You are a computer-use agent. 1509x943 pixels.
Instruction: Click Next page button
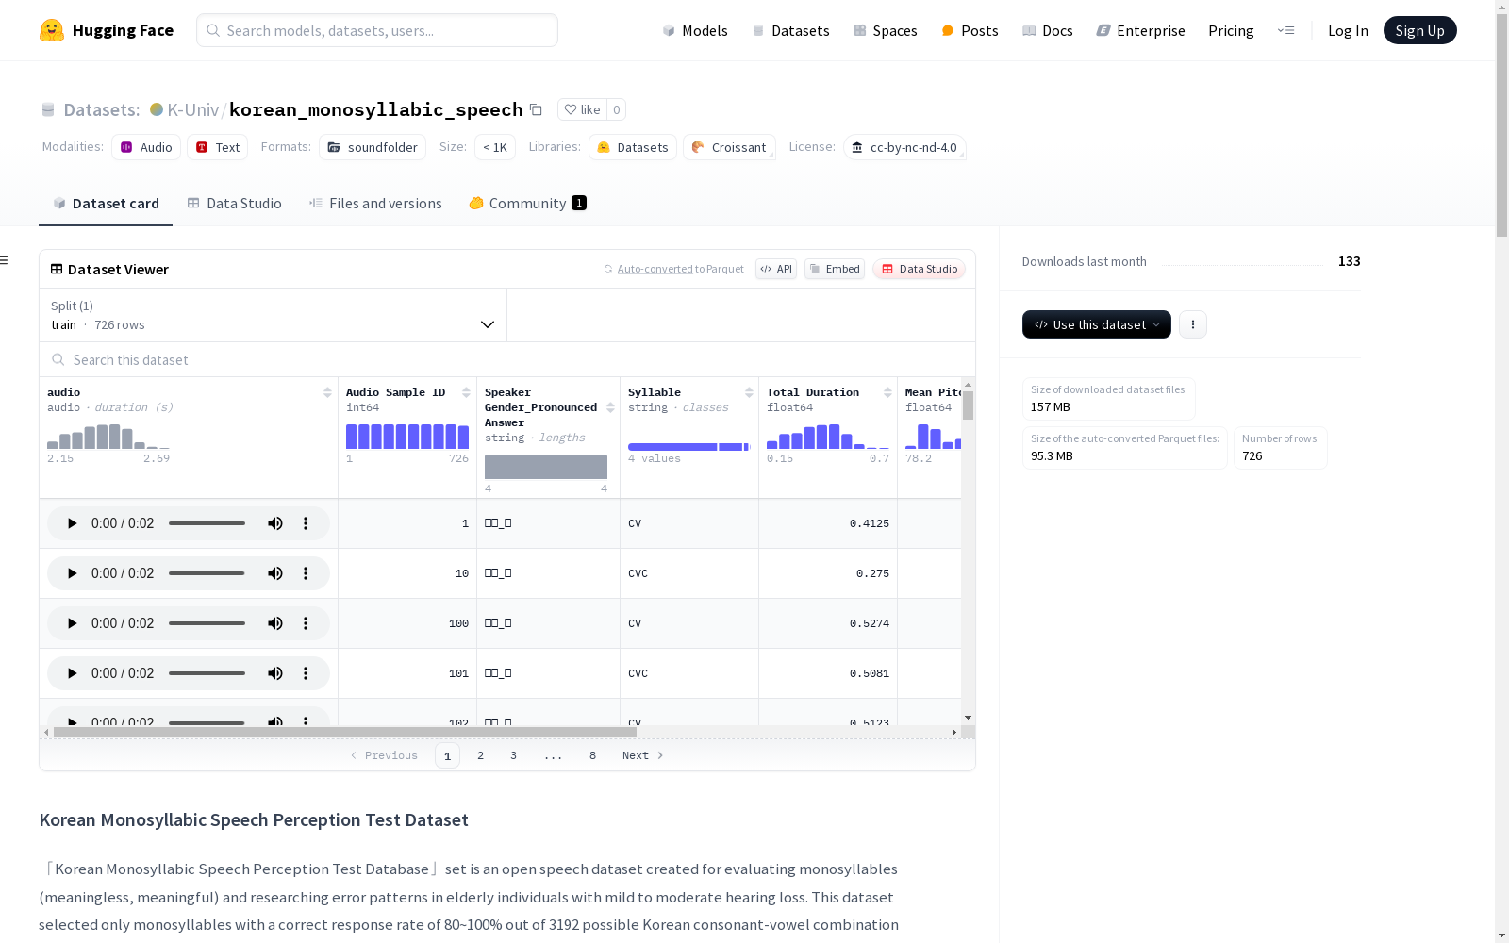point(643,755)
